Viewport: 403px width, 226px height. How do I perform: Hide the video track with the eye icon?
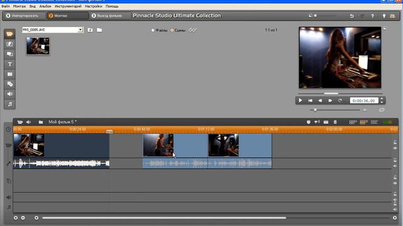click(x=395, y=148)
